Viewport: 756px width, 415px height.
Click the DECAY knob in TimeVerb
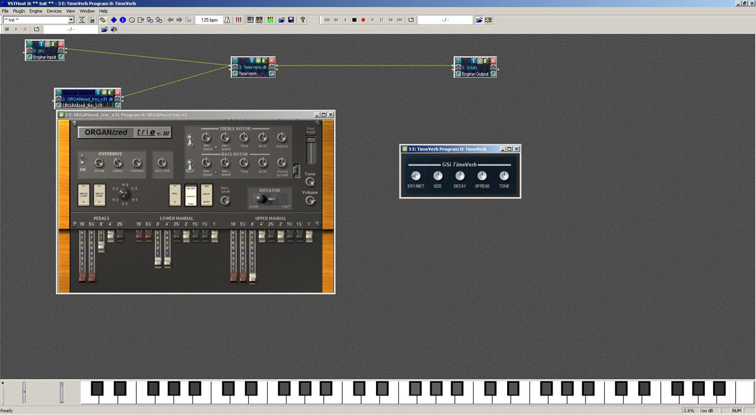coord(460,175)
